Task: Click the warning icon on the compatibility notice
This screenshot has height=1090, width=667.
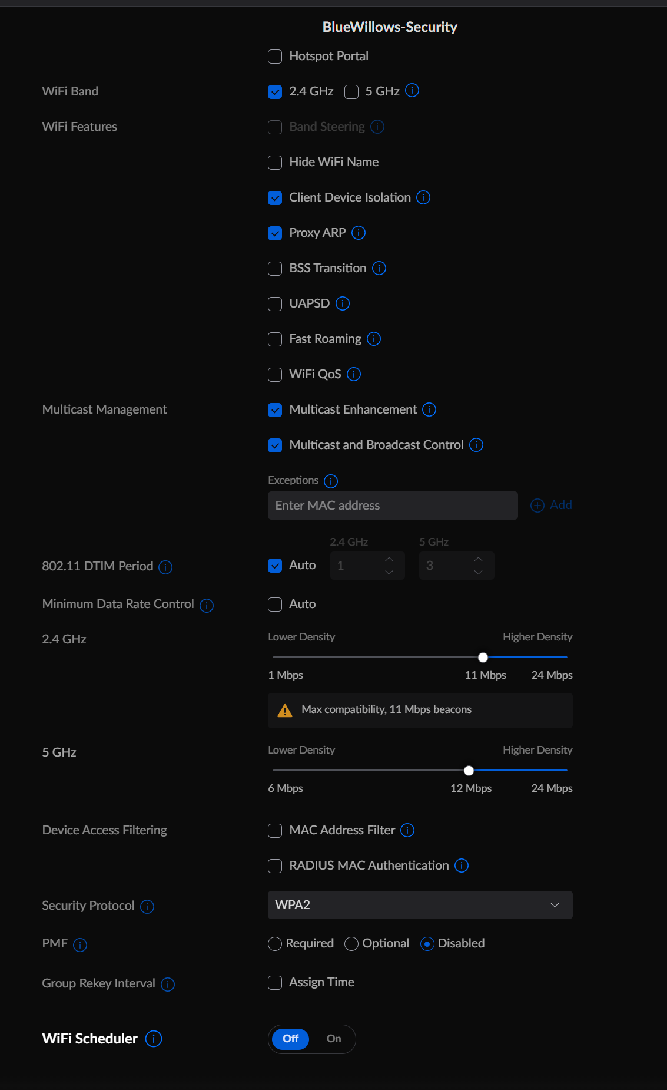Action: tap(286, 710)
